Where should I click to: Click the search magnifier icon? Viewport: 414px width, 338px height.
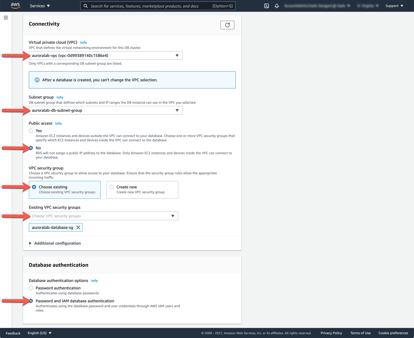click(86, 6)
